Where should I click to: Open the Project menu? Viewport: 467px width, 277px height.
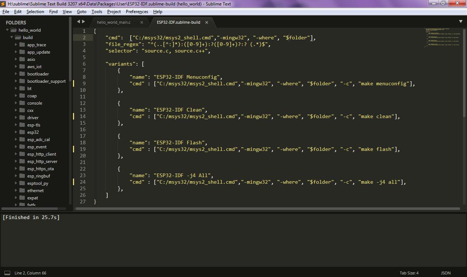114,12
